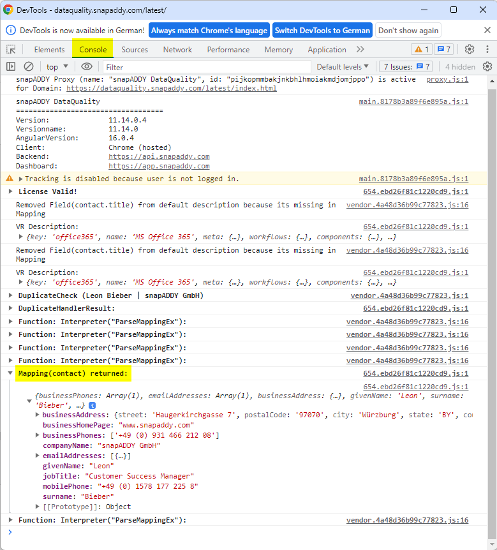Image resolution: width=497 pixels, height=550 pixels.
Task: Click the 4 hidden messages label
Action: tap(460, 66)
